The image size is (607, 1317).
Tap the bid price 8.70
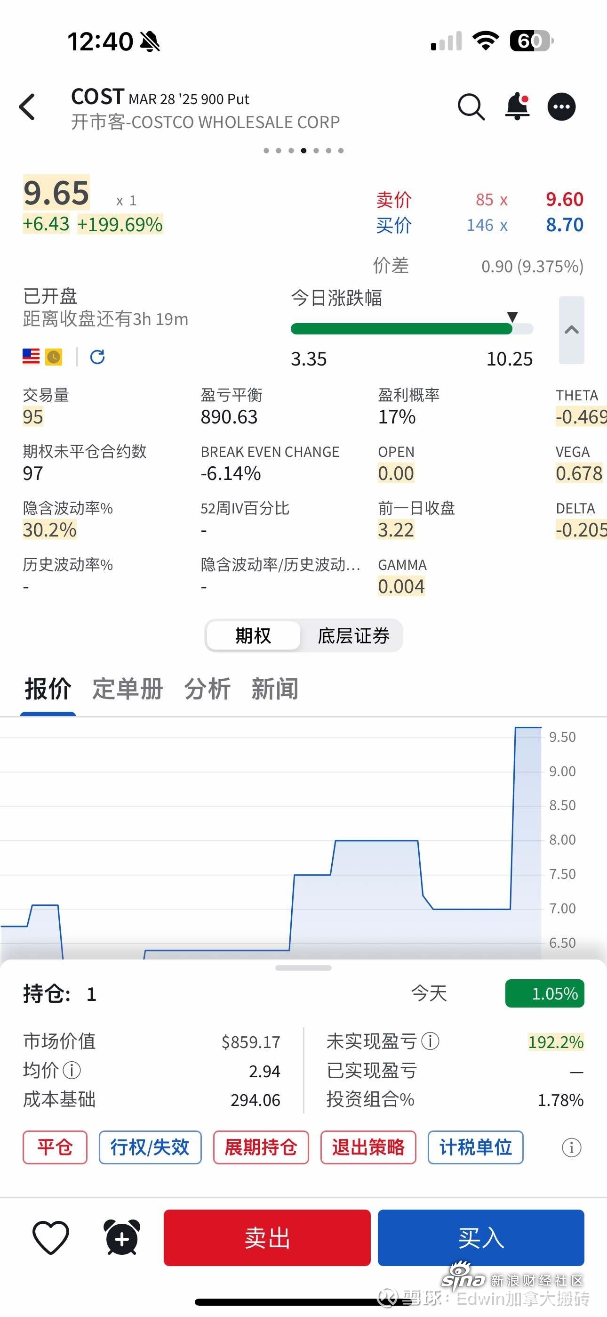(564, 224)
